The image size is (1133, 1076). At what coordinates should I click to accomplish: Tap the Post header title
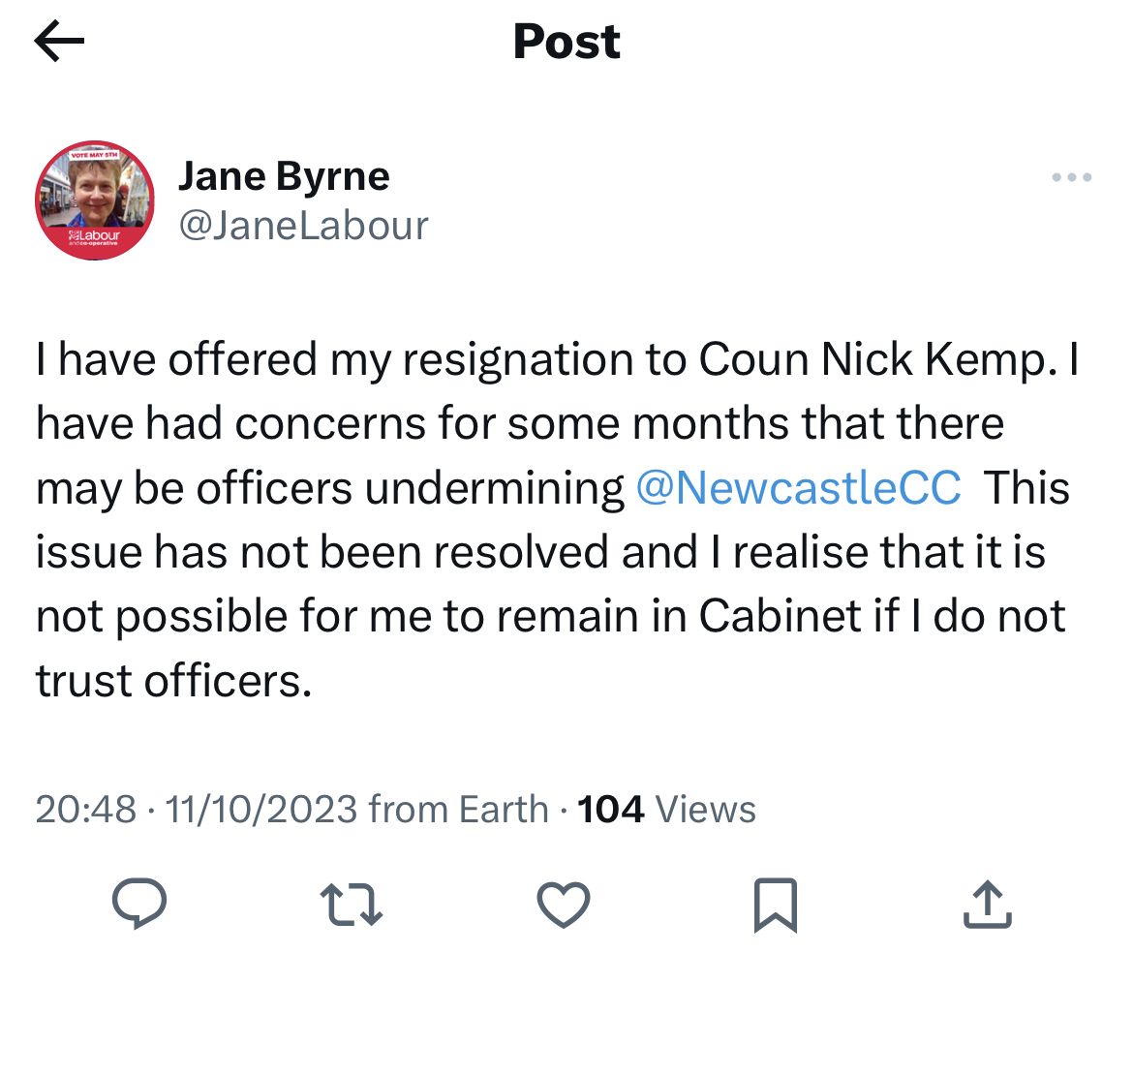(566, 42)
